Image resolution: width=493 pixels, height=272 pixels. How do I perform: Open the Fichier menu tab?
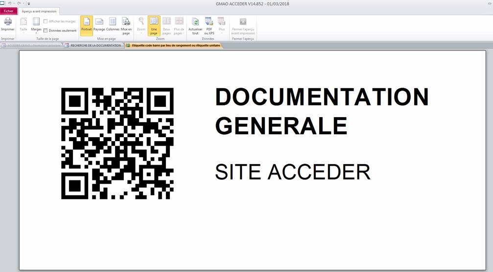tap(9, 11)
